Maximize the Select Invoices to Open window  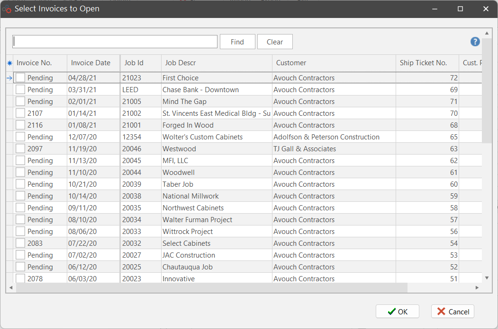[x=460, y=9]
